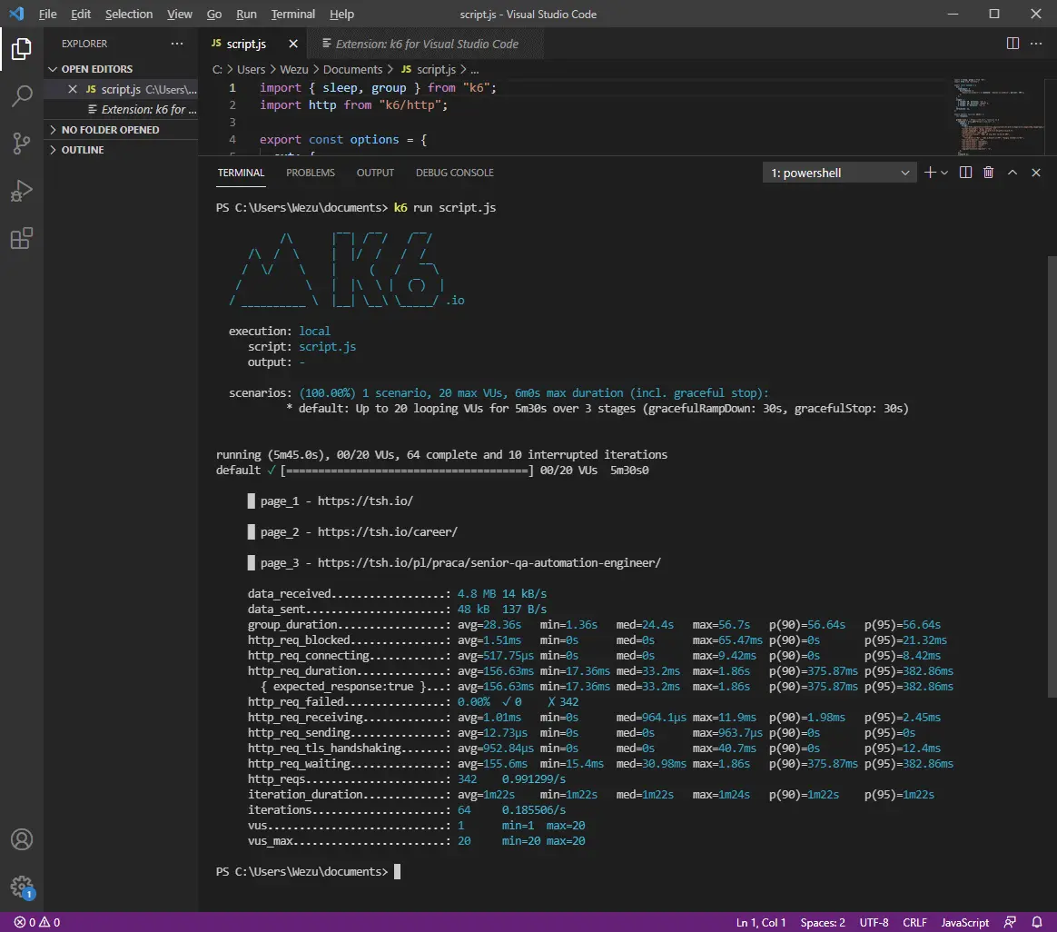The width and height of the screenshot is (1057, 932).
Task: Maximize the terminal panel size
Action: 1013,173
